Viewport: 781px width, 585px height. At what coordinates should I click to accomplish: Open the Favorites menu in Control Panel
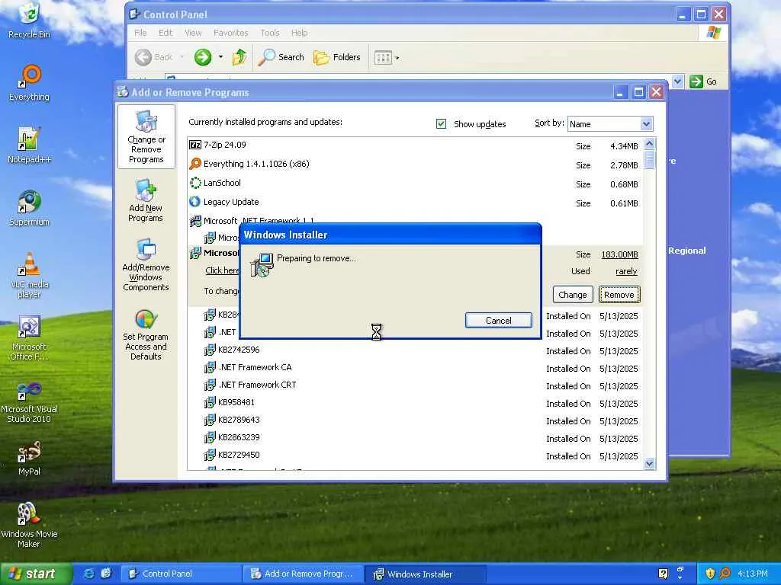pos(230,33)
